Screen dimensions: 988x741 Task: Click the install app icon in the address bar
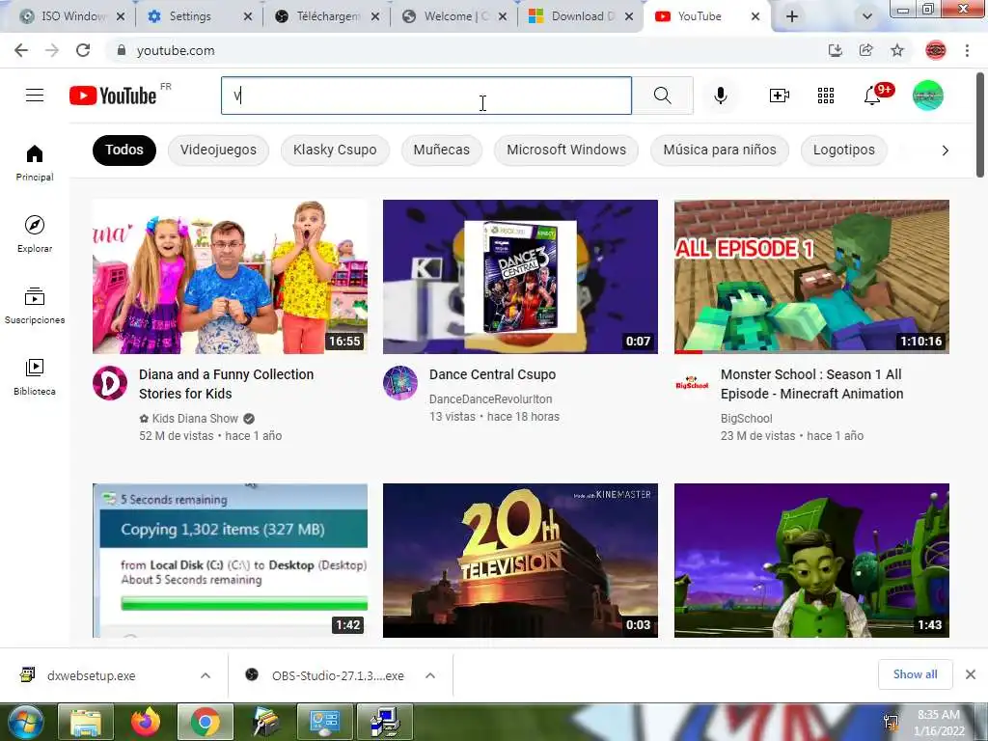[x=836, y=50]
